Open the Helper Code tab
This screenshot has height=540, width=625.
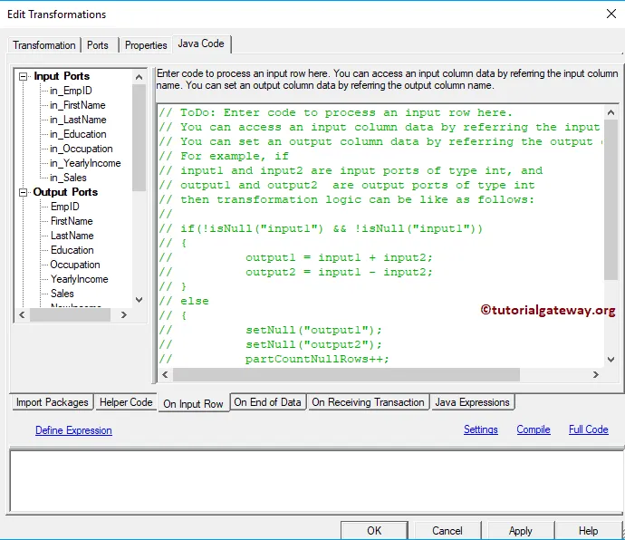126,402
